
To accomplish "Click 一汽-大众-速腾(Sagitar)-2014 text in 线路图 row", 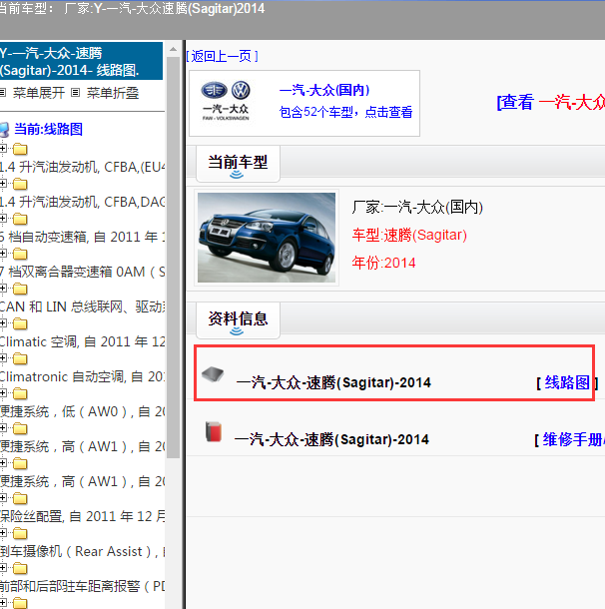I will [x=333, y=383].
